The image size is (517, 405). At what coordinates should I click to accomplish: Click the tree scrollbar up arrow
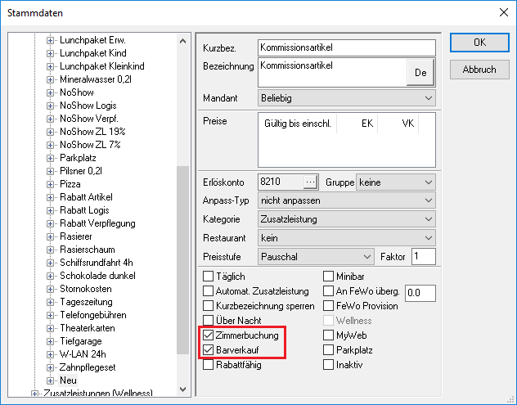coord(183,41)
